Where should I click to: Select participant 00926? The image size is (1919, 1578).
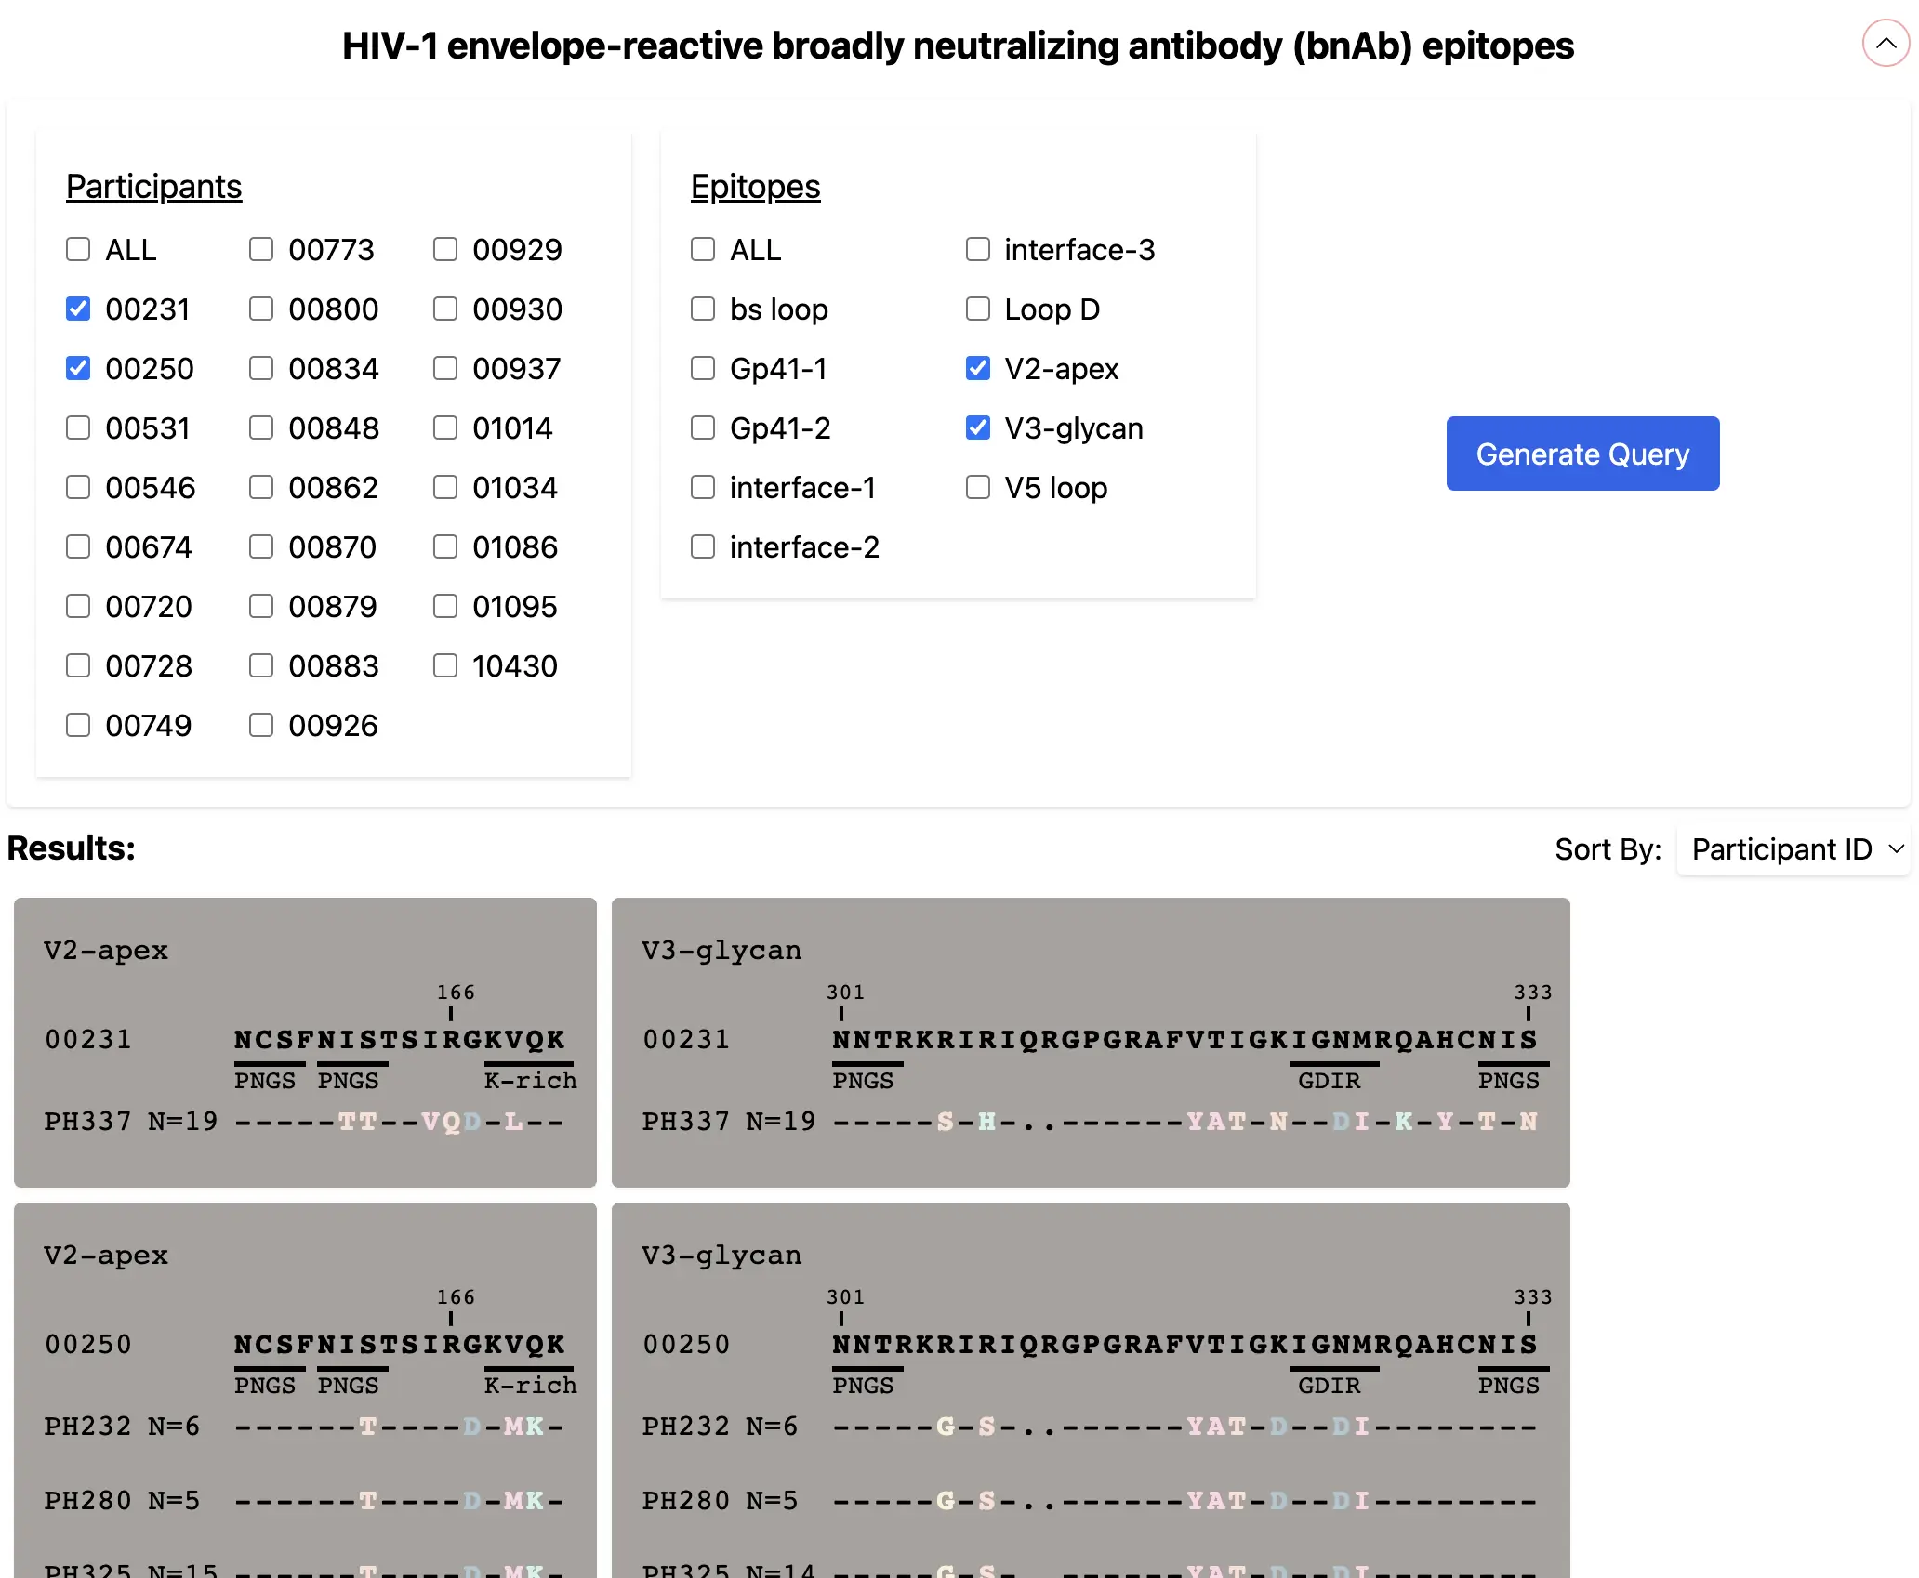[260, 725]
